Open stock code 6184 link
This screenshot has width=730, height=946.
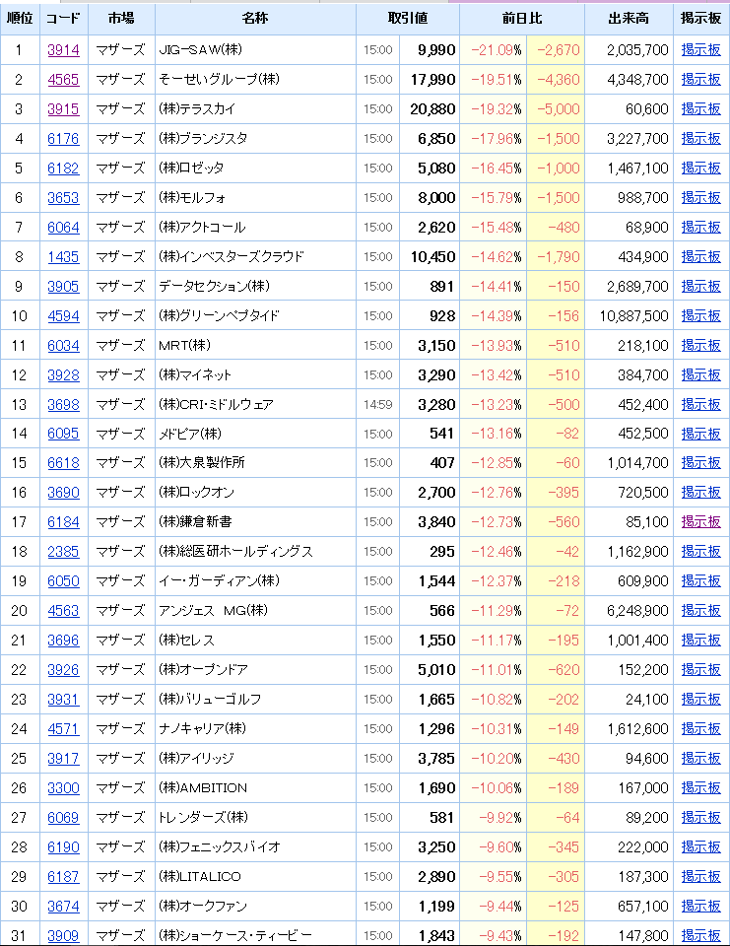point(63,522)
